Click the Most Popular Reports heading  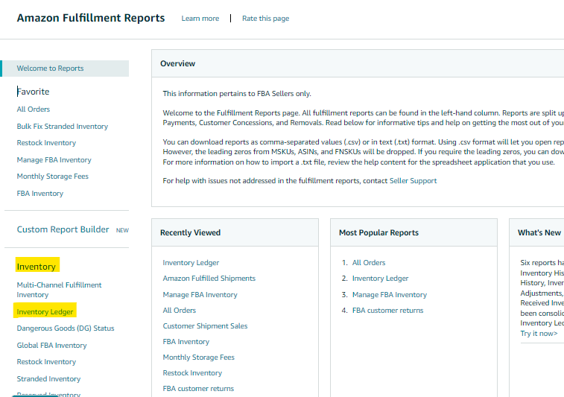(378, 232)
